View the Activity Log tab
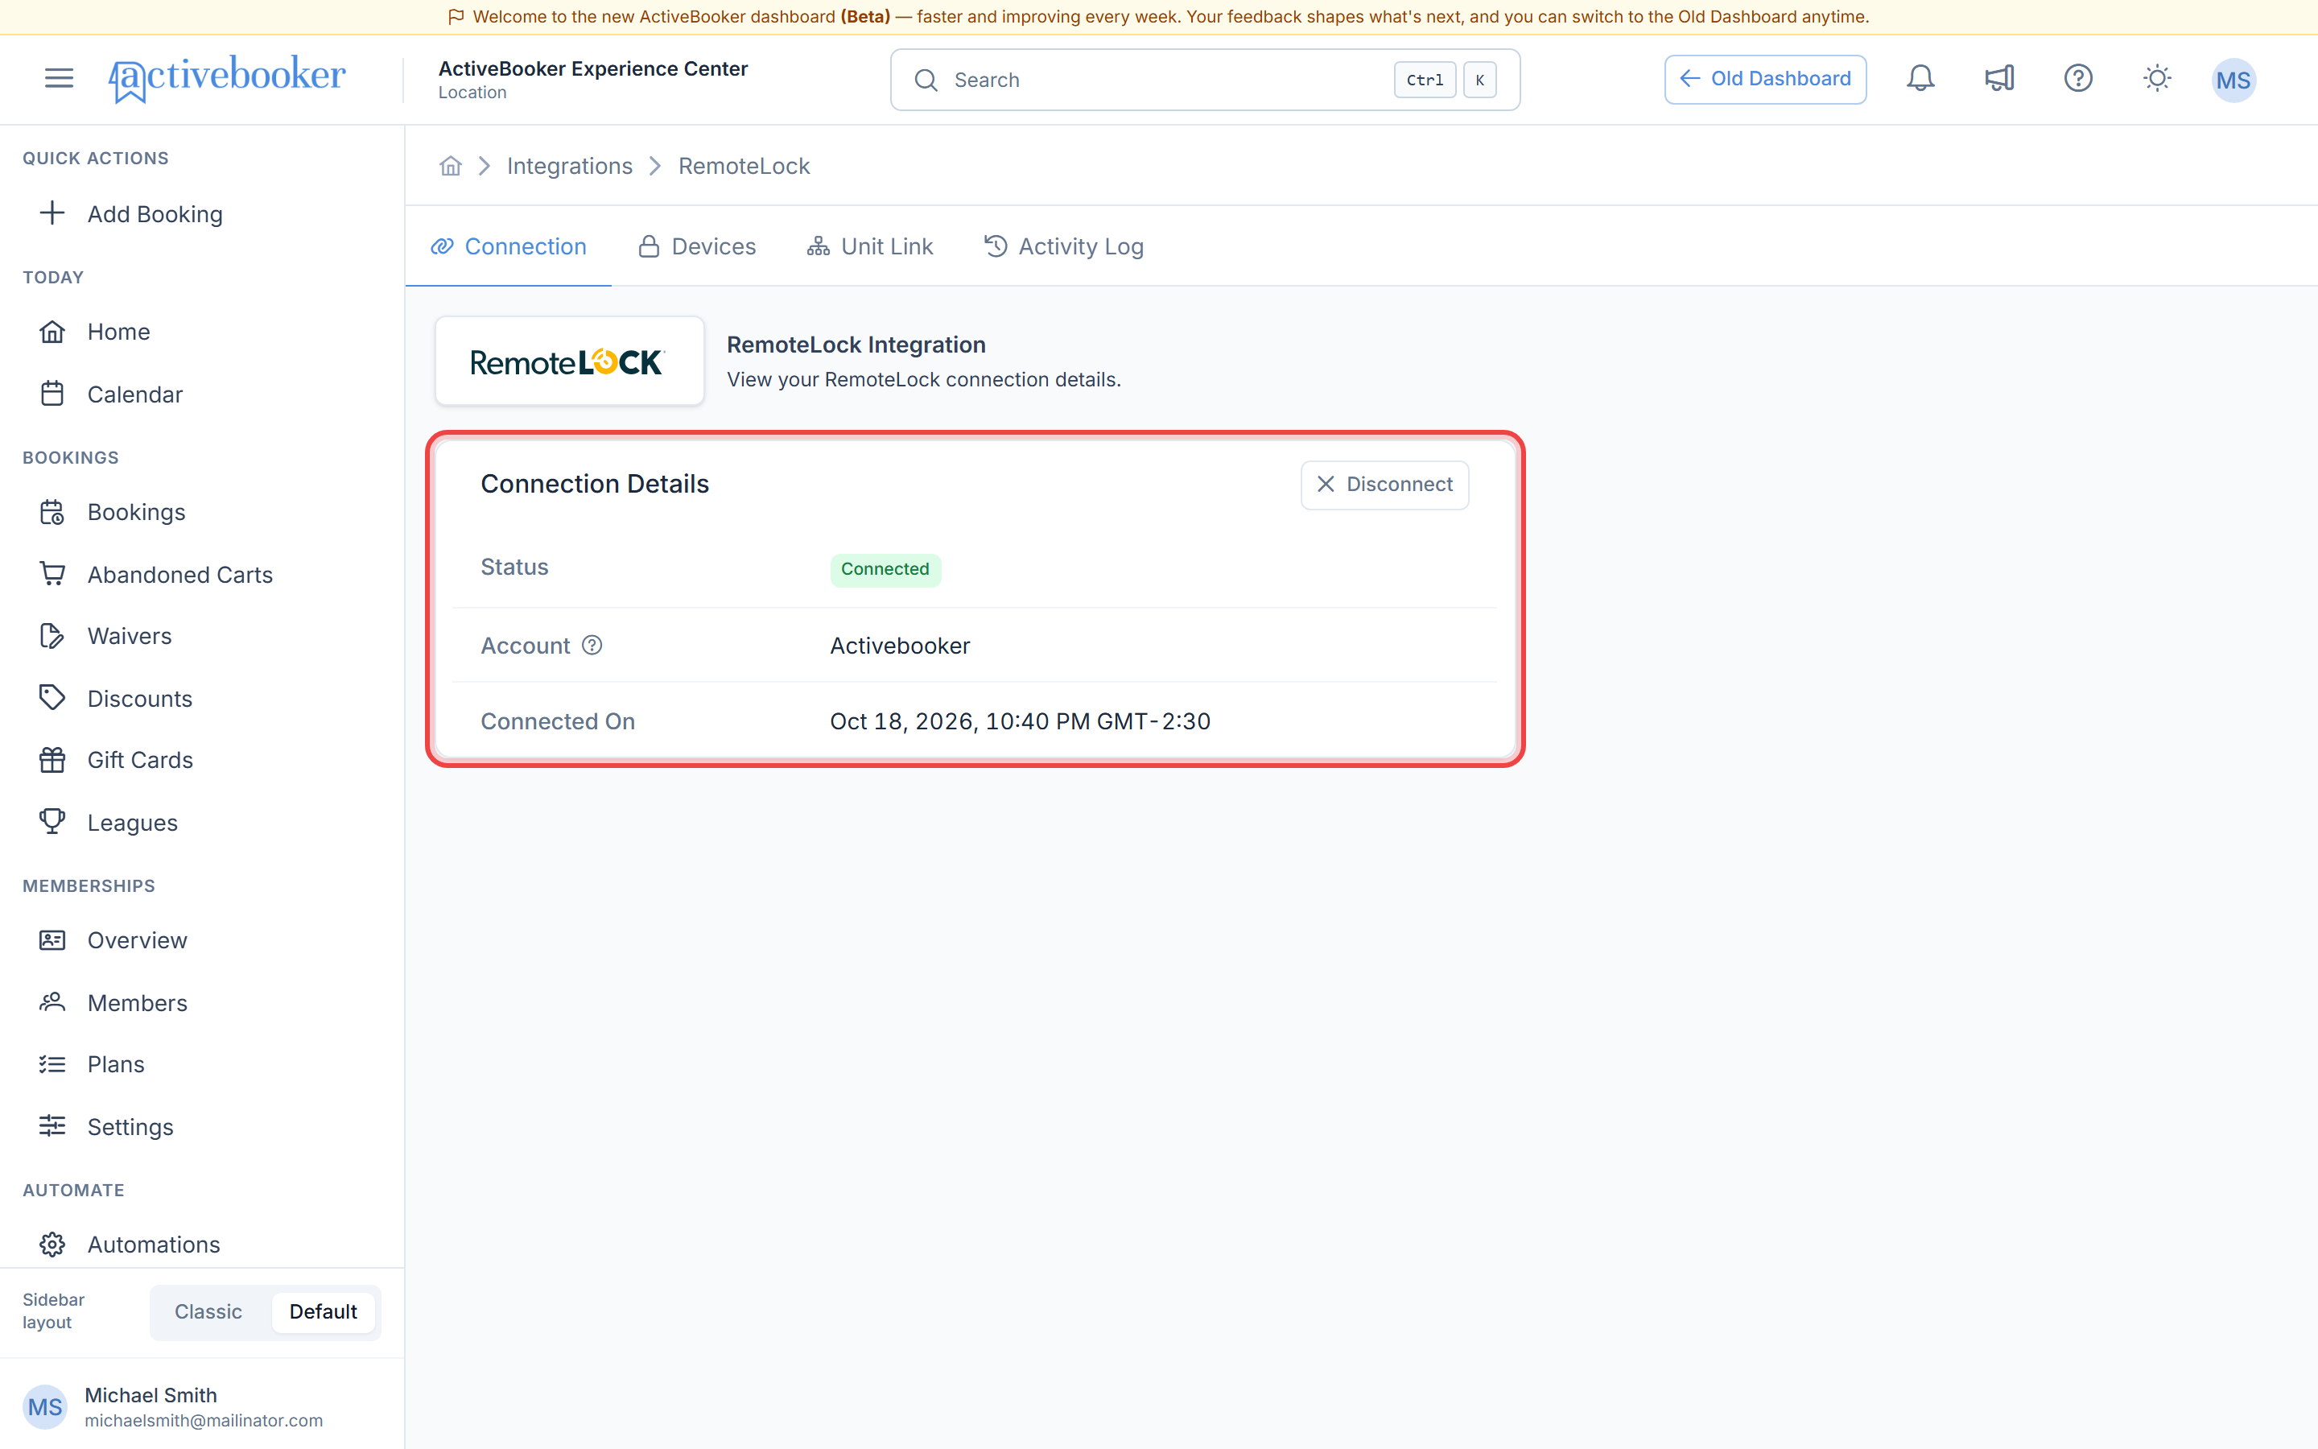This screenshot has width=2318, height=1449. point(1063,246)
